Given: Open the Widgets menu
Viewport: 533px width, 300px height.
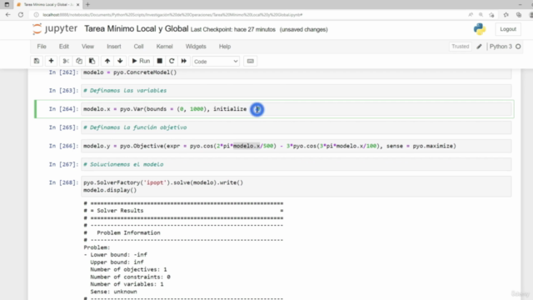Looking at the screenshot, I should [x=196, y=47].
